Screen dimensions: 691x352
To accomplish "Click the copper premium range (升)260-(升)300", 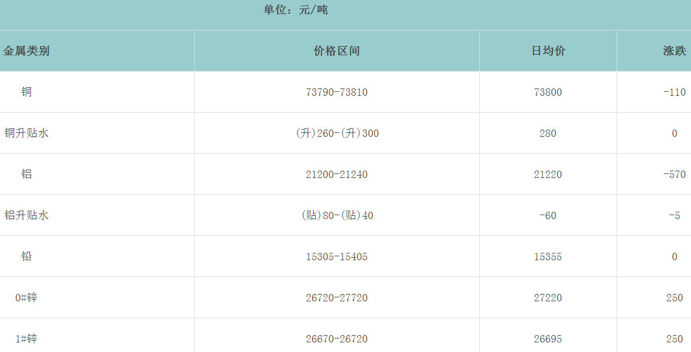I will 337,133.
